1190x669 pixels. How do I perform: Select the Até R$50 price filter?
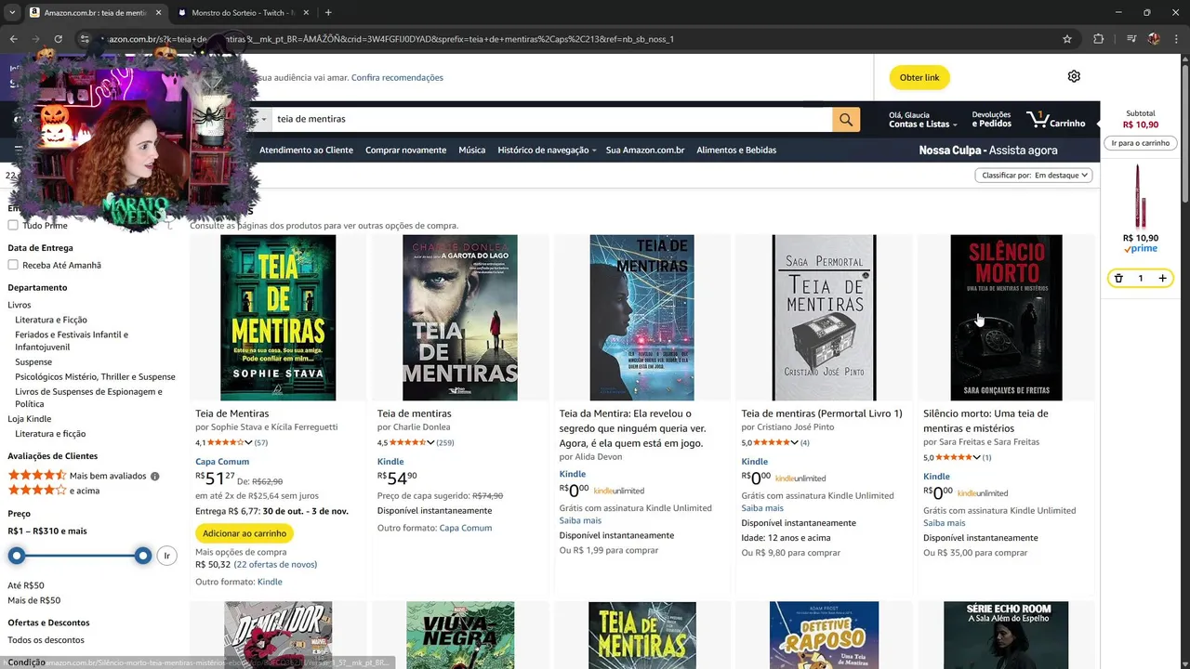tap(26, 585)
